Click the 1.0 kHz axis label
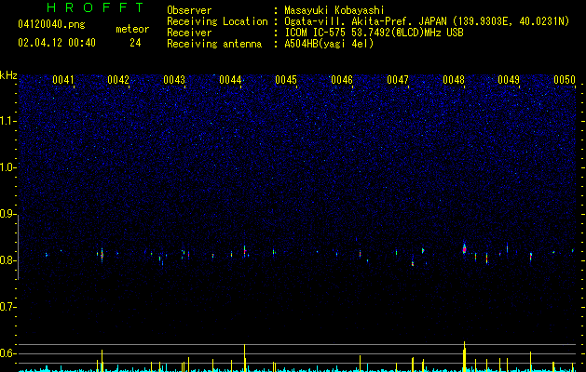586x372 pixels. pos(8,168)
